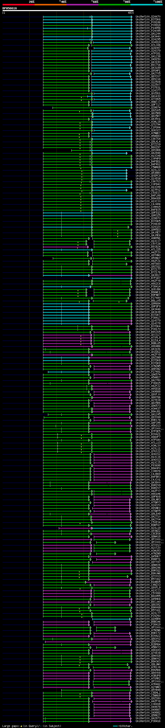Select label UniRef100_B3TDK7

[148, 315]
